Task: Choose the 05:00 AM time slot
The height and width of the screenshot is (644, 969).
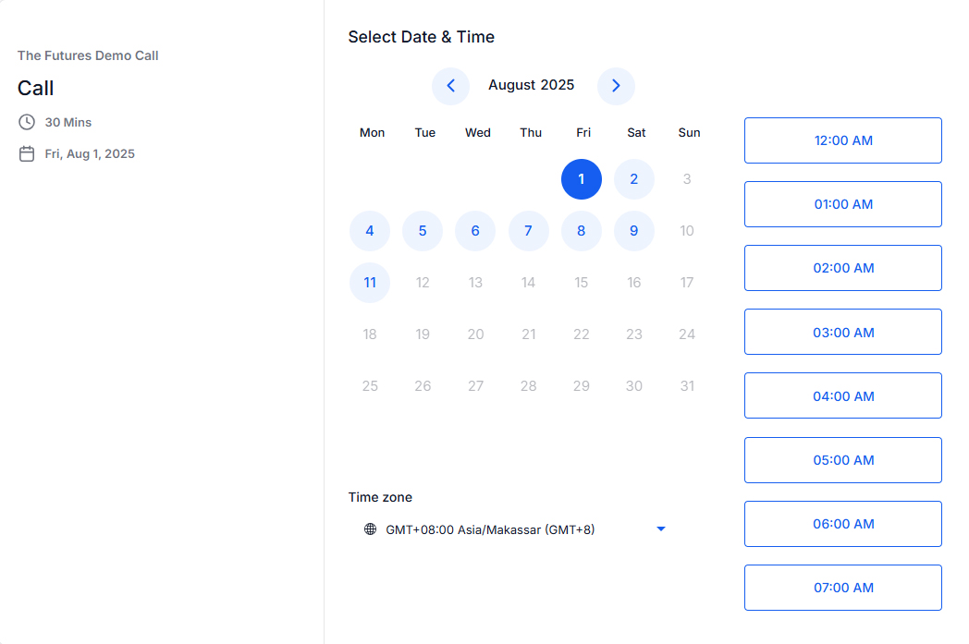Action: pos(842,460)
